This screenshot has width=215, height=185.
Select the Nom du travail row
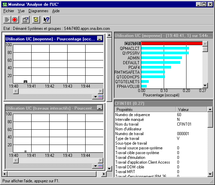(x=161, y=124)
